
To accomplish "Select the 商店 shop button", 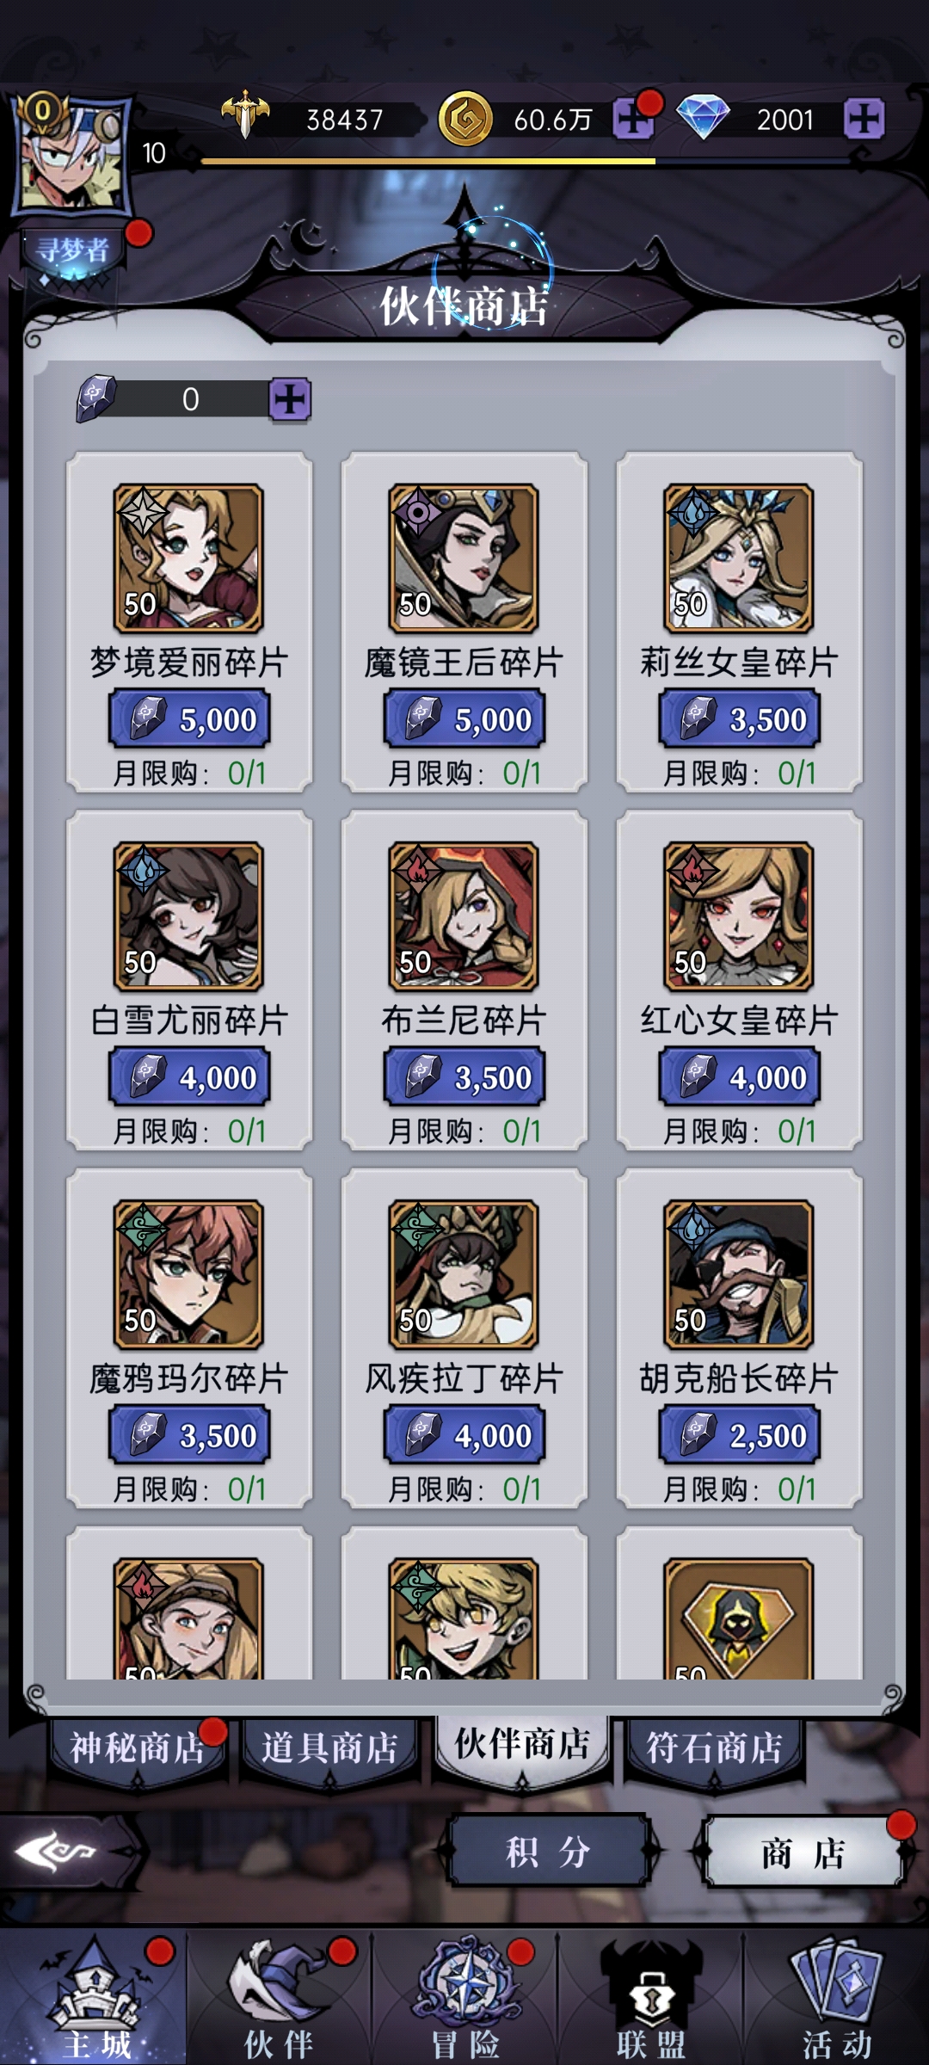I will [803, 1852].
